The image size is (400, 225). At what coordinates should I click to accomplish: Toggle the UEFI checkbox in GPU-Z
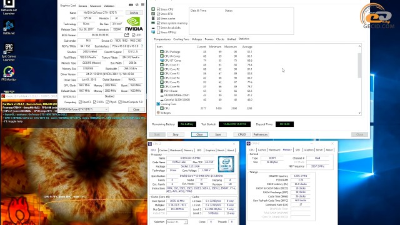coord(133,35)
